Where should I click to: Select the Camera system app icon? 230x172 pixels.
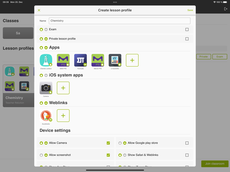[x=46, y=88]
